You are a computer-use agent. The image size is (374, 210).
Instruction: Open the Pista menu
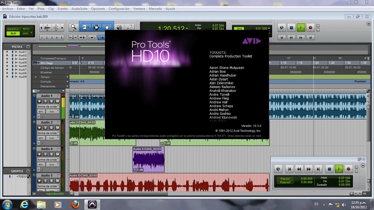point(41,9)
